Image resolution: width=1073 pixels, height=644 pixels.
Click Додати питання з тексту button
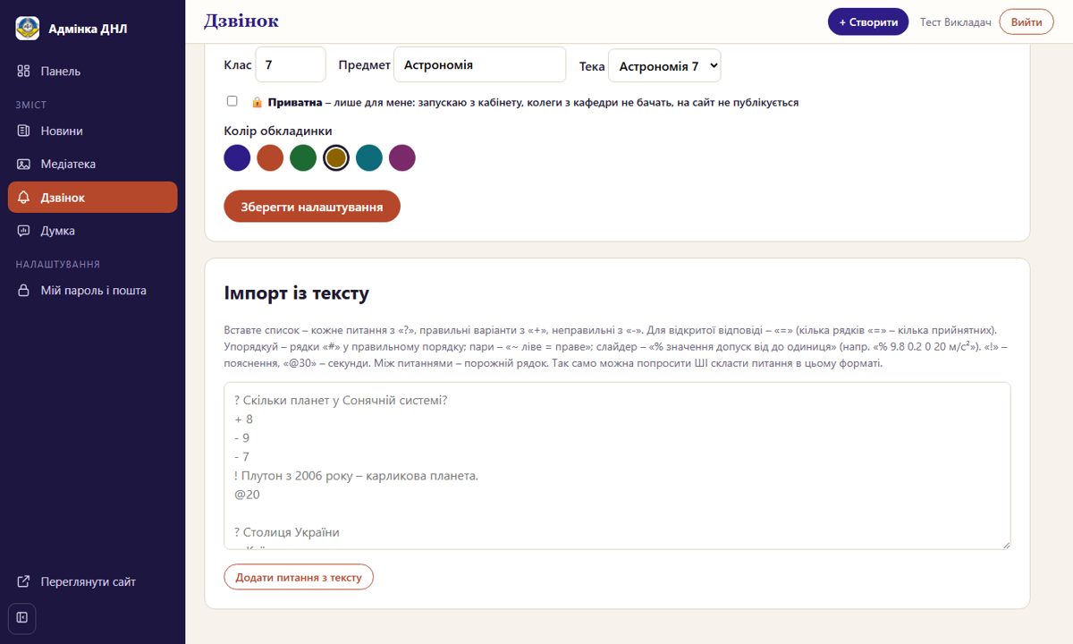299,577
